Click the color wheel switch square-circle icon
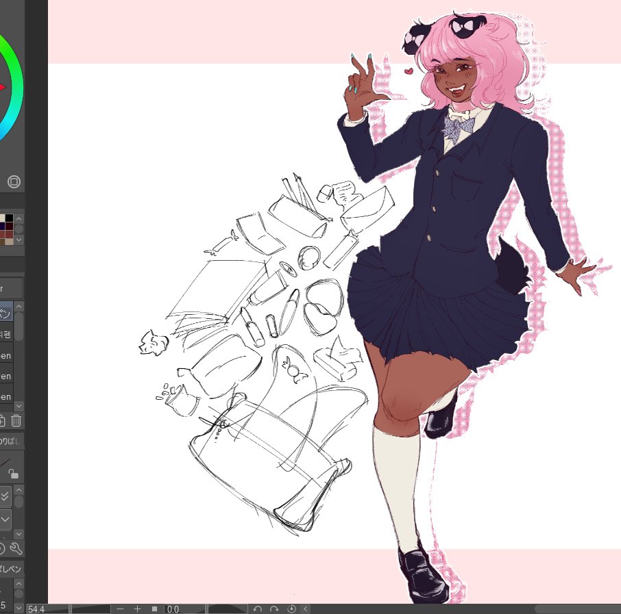This screenshot has width=621, height=614. coord(14,181)
